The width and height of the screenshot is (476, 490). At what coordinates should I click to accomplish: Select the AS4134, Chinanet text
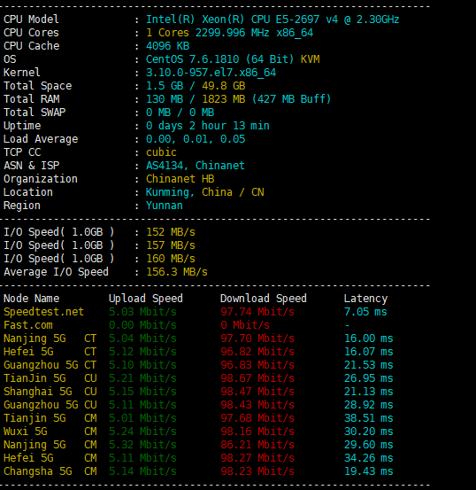click(196, 166)
